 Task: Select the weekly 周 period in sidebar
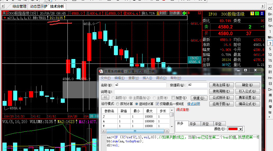tap(270, 95)
